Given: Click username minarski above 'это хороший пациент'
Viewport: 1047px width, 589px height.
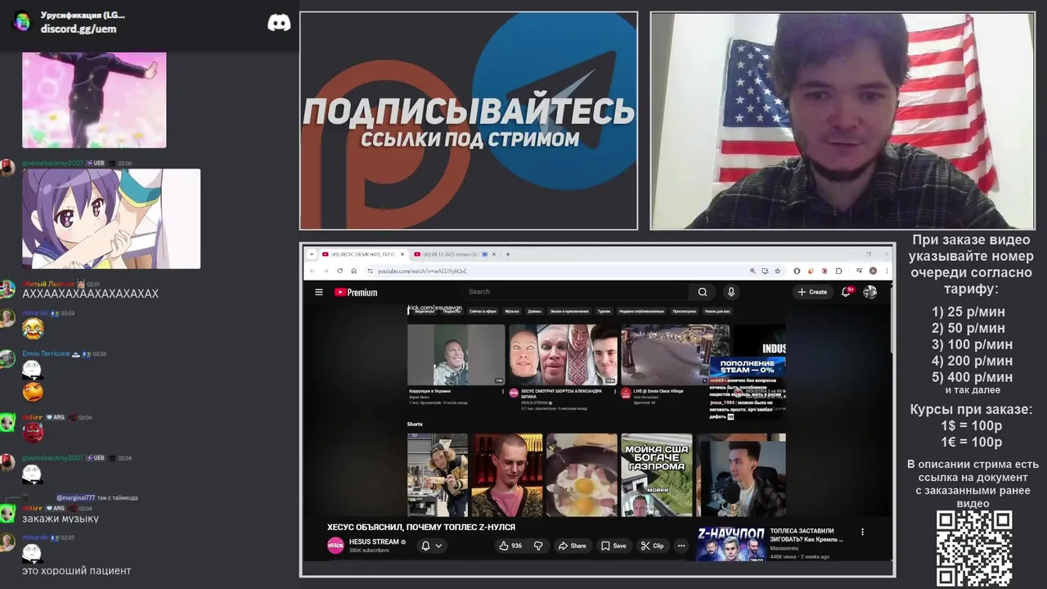Looking at the screenshot, I should (34, 537).
